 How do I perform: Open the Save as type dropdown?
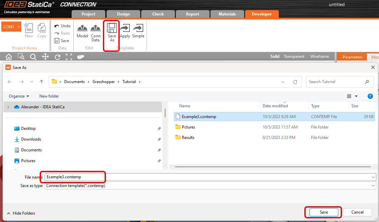[373, 185]
